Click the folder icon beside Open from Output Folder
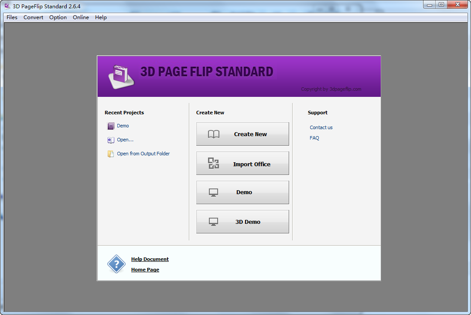 110,154
